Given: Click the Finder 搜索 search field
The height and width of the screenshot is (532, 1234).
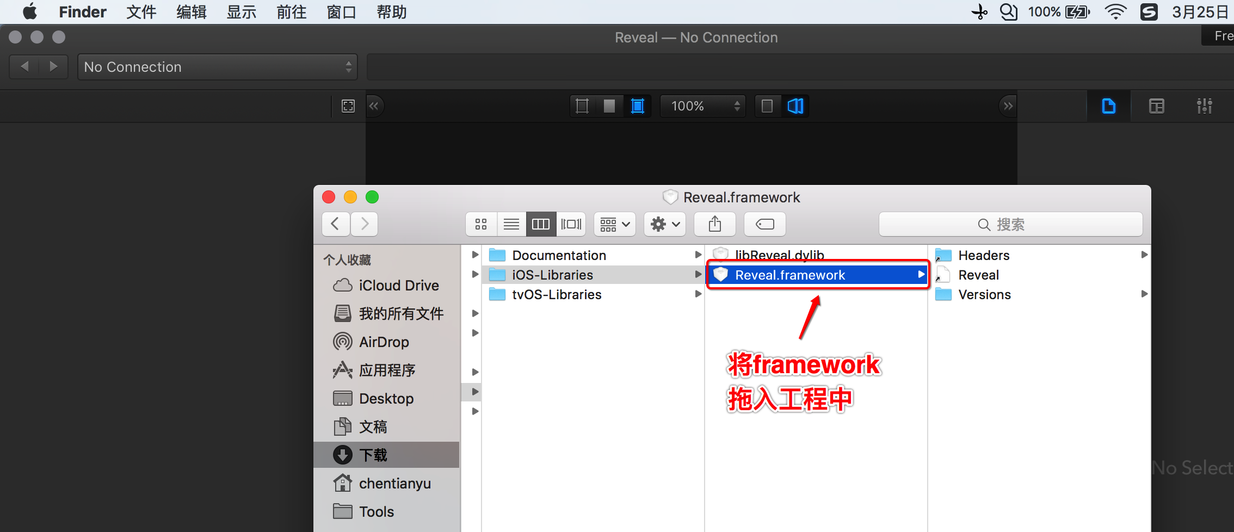Looking at the screenshot, I should click(x=1010, y=224).
